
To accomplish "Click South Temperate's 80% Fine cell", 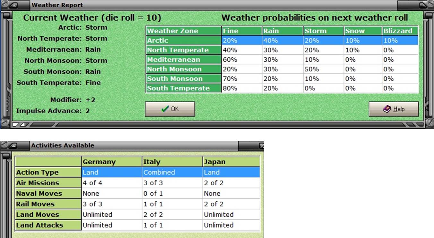I will point(242,88).
